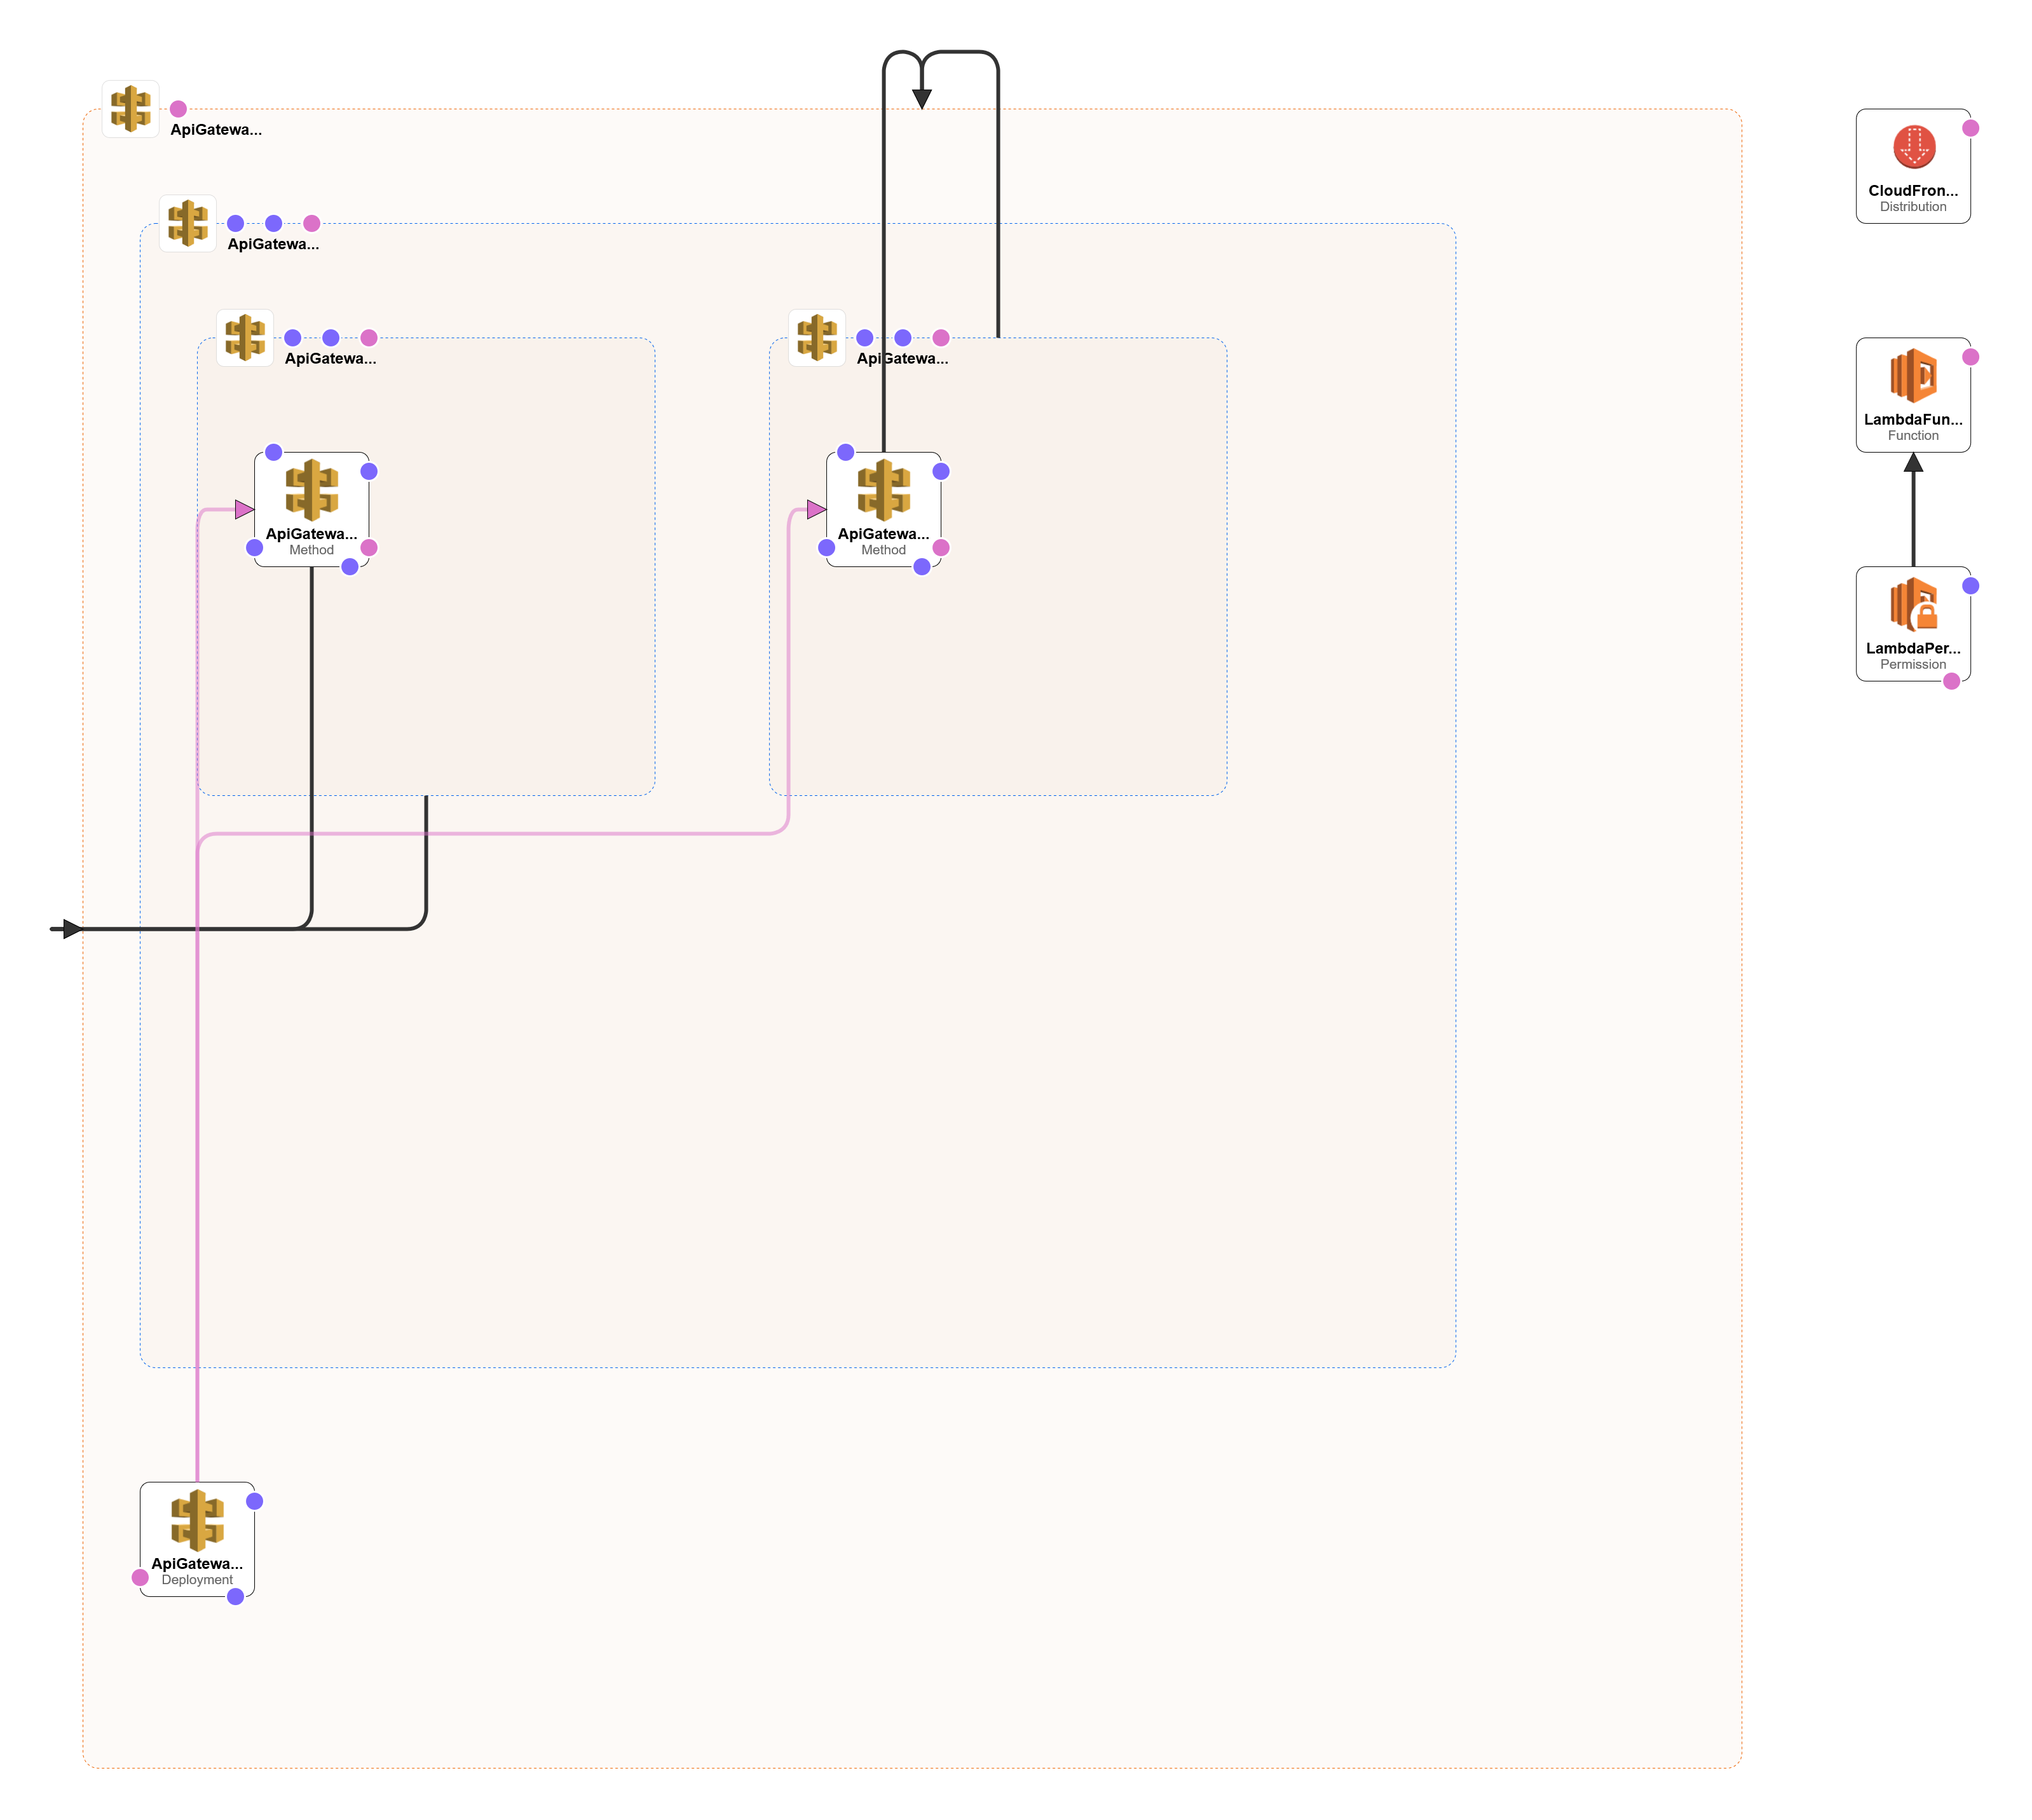Image resolution: width=2032 pixels, height=1820 pixels.
Task: Toggle the pink port on CloudFront node
Action: (x=1970, y=127)
